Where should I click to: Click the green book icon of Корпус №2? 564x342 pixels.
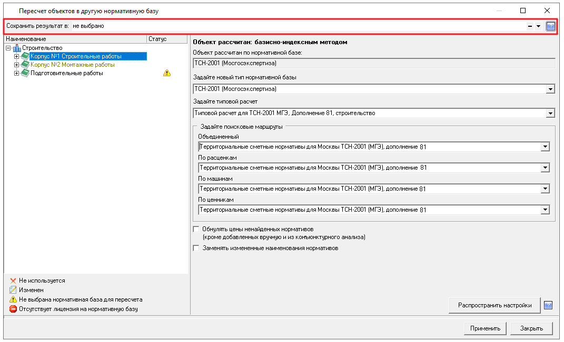pyautogui.click(x=25, y=65)
